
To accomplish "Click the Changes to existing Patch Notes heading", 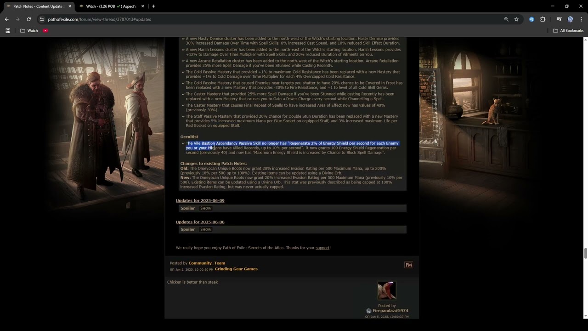I will 214,164.
